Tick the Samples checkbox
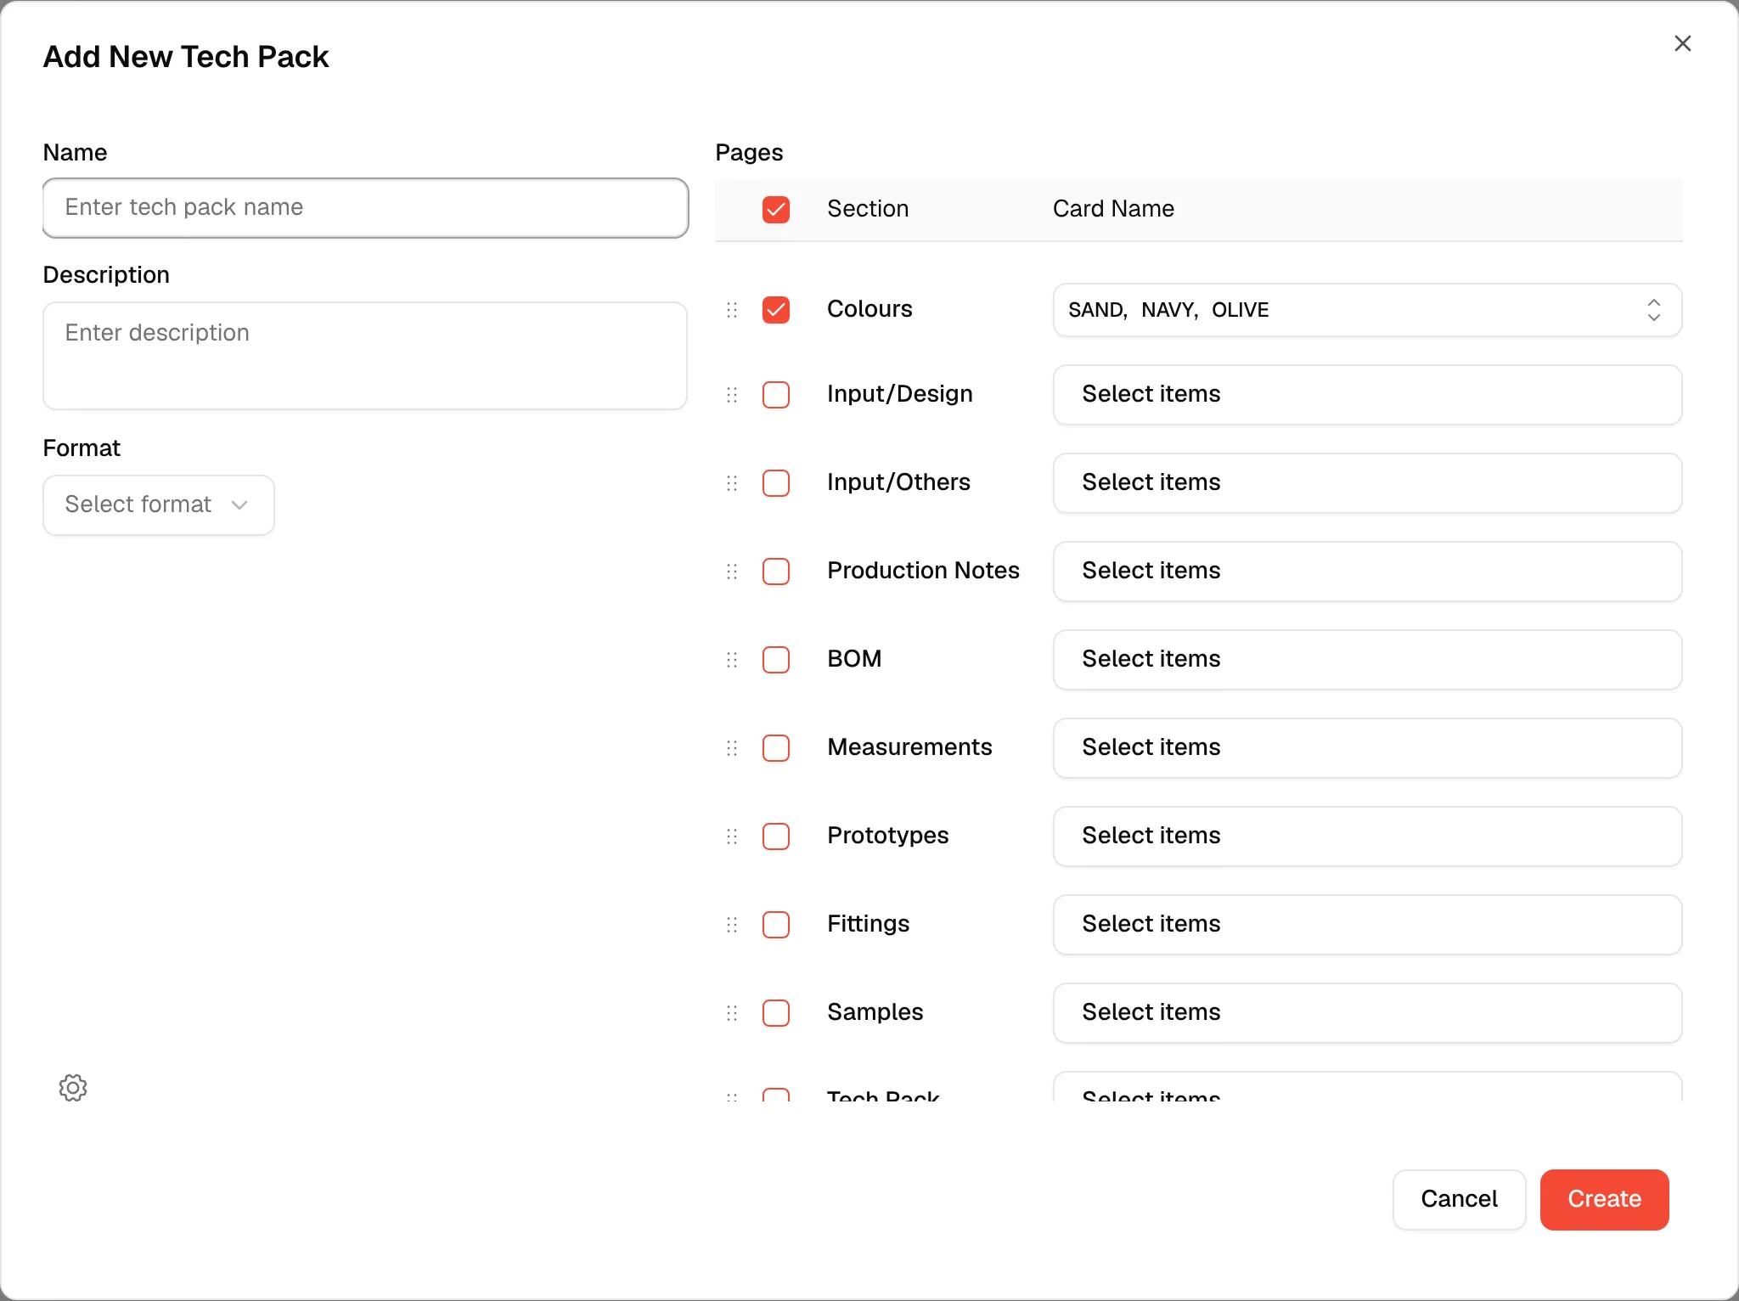The width and height of the screenshot is (1739, 1301). 776,1013
